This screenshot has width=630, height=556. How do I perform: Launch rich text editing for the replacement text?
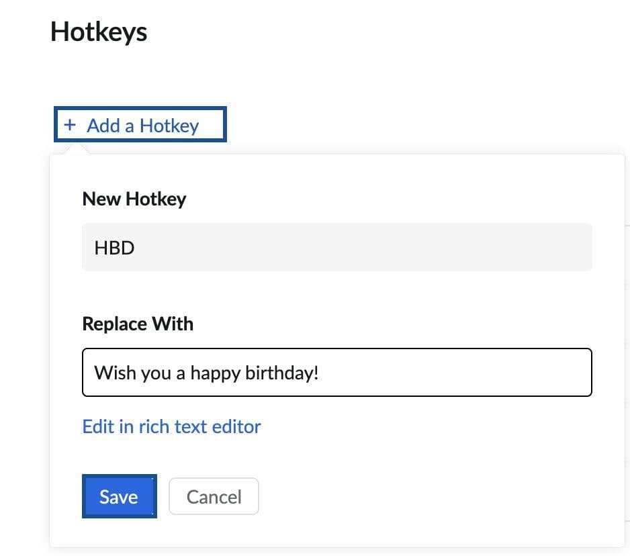tap(171, 426)
